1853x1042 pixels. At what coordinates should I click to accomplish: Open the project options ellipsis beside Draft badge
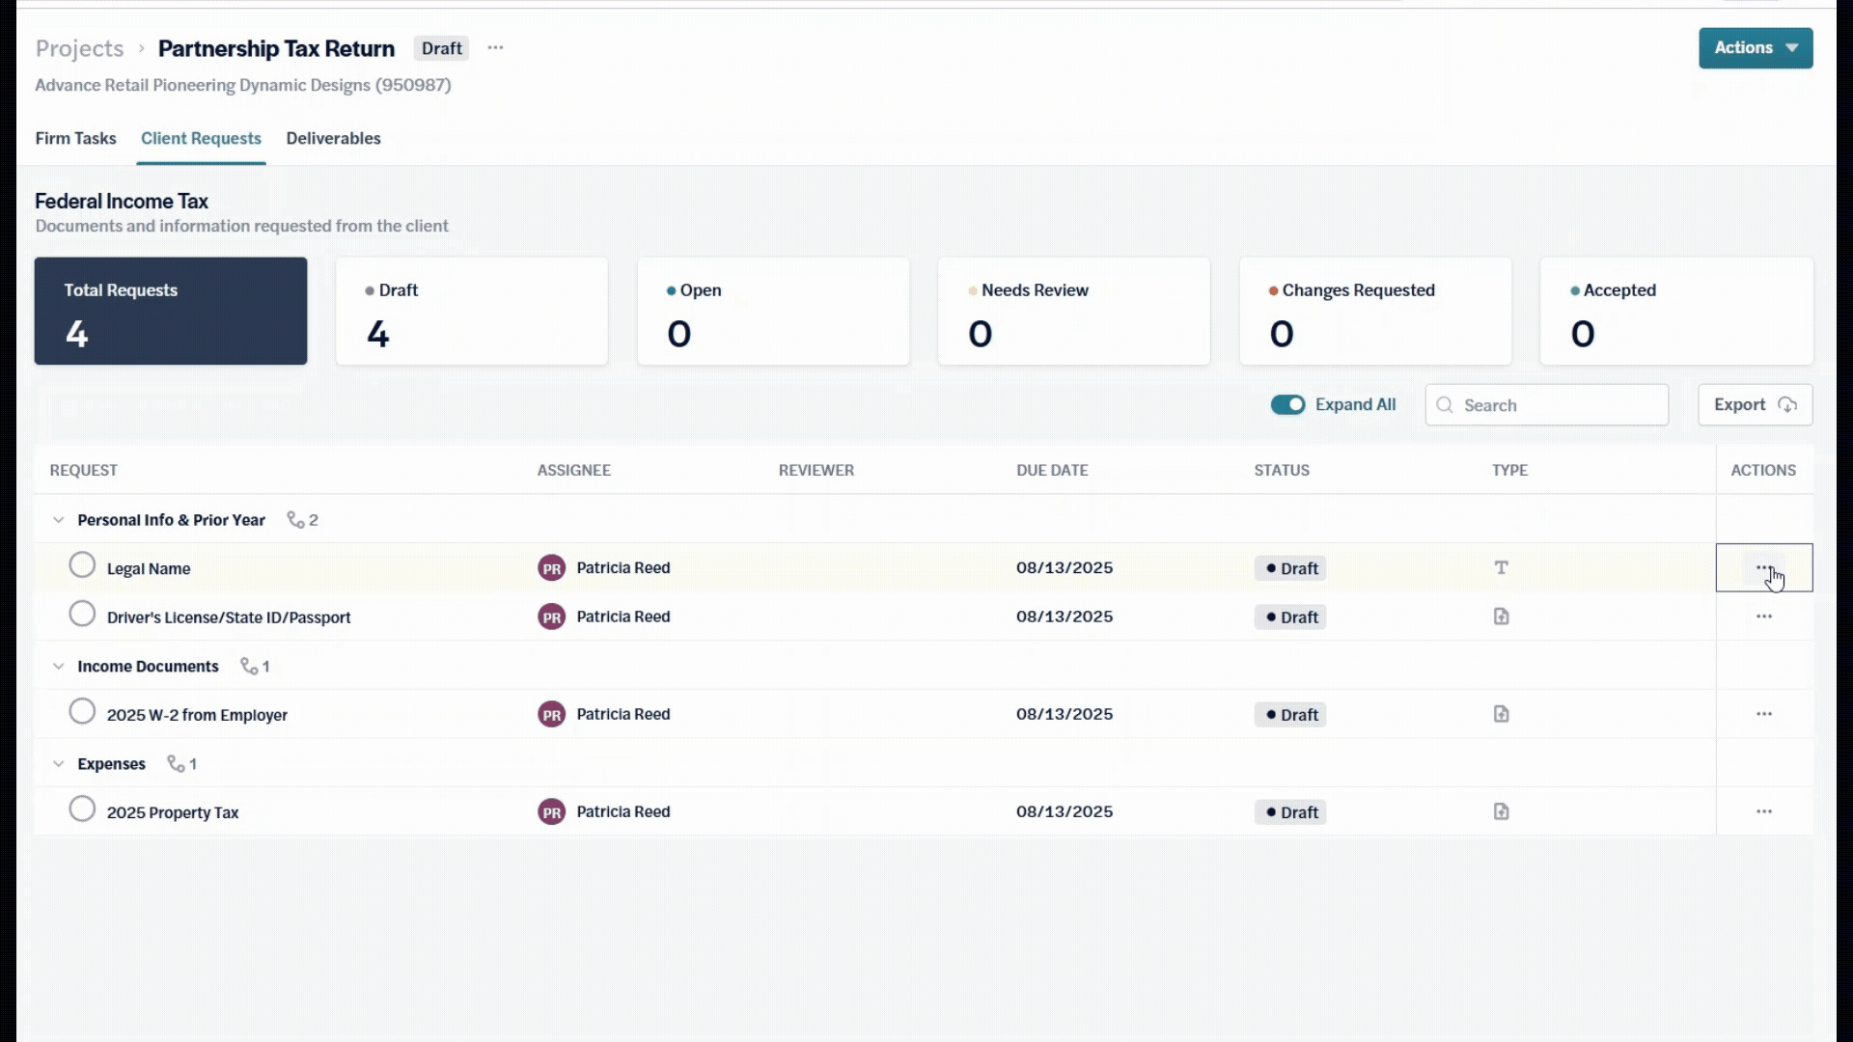pyautogui.click(x=495, y=47)
